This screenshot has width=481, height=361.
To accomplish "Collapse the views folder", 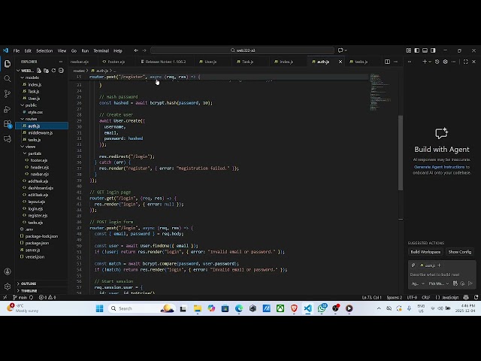I will (x=22, y=147).
